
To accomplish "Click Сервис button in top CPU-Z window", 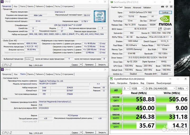I will [75, 65].
